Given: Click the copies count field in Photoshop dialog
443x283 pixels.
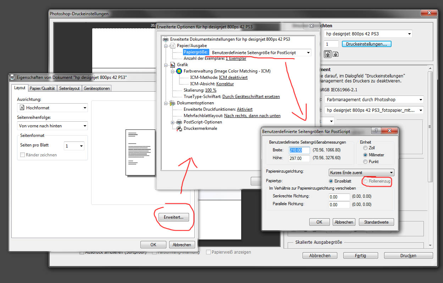Looking at the screenshot, I should click(x=331, y=44).
